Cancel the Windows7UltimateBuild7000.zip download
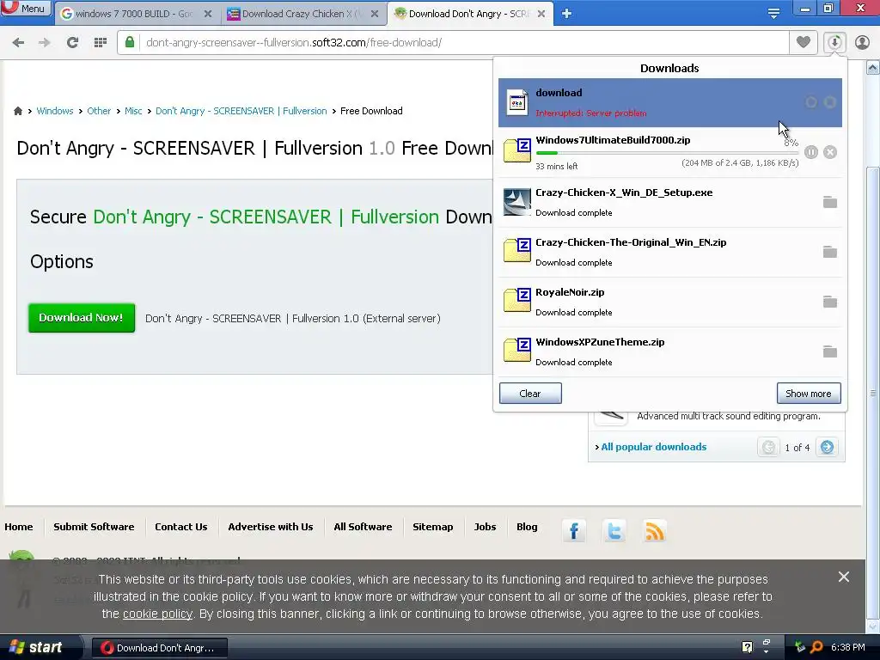This screenshot has width=880, height=660. tap(830, 152)
